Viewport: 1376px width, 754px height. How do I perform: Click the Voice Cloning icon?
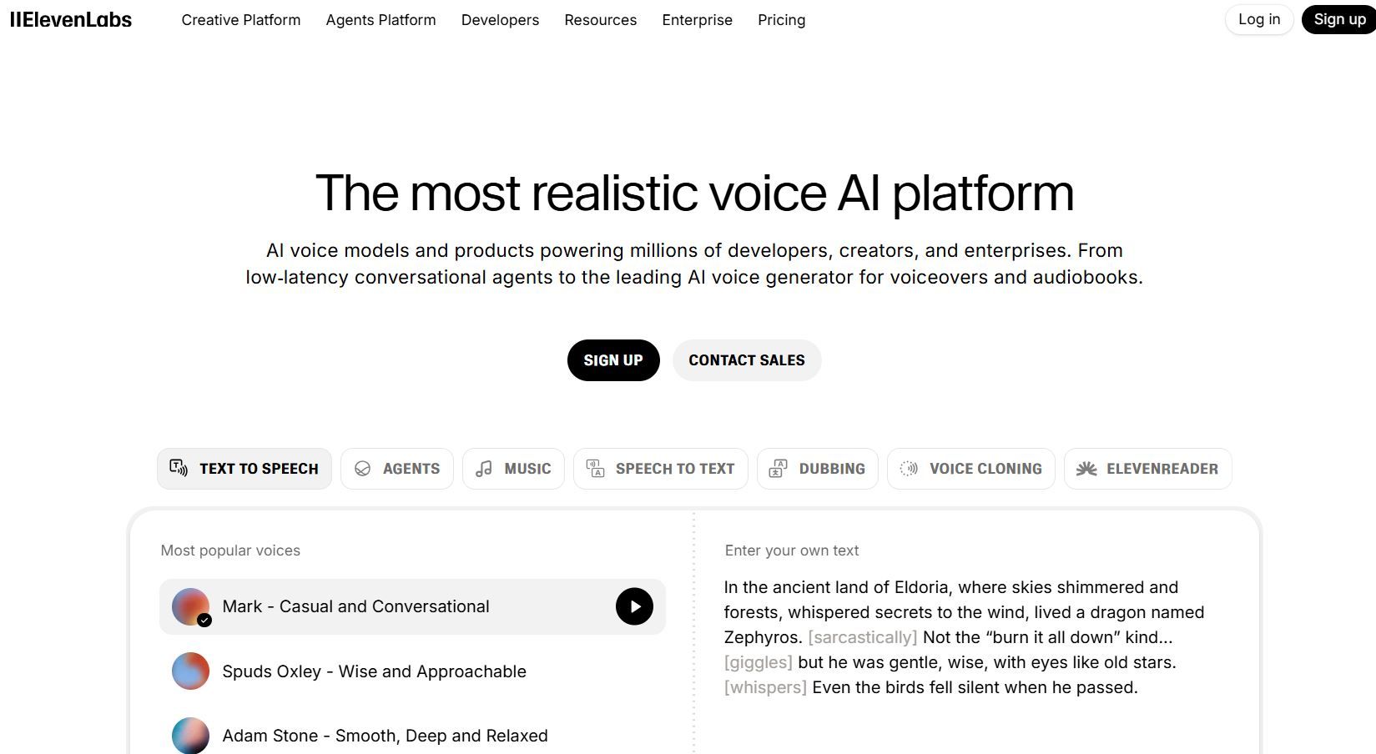909,469
